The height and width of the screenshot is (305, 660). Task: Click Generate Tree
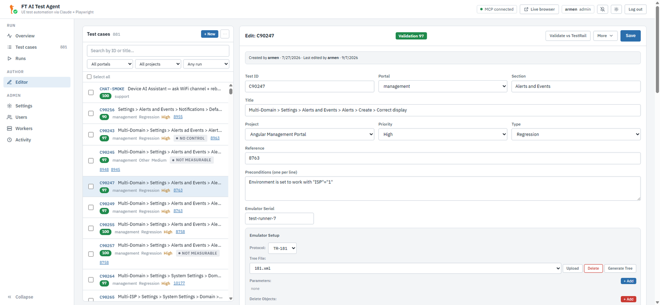(x=620, y=268)
